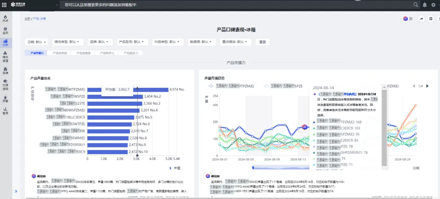Click the notification bell icon
This screenshot has width=440, height=199.
425,5
